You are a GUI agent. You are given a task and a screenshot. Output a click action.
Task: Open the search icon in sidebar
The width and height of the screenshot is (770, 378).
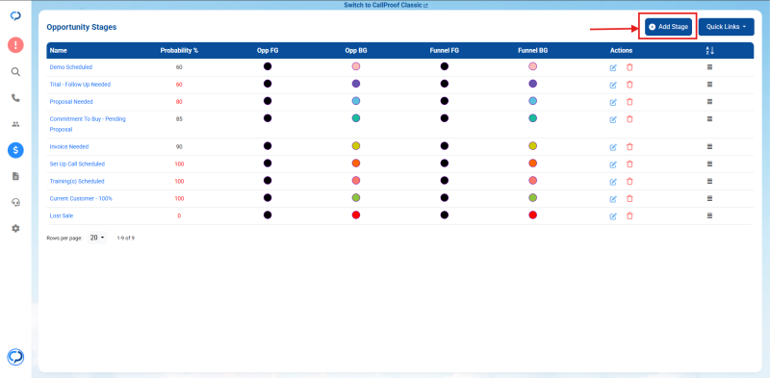point(15,72)
